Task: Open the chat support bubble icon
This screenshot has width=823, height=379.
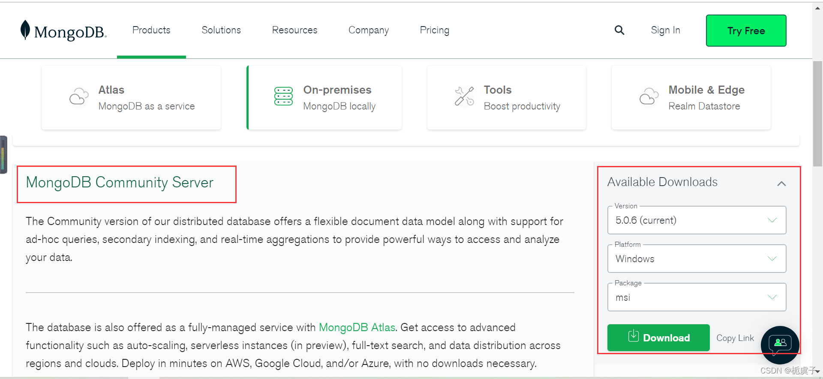Action: click(780, 345)
